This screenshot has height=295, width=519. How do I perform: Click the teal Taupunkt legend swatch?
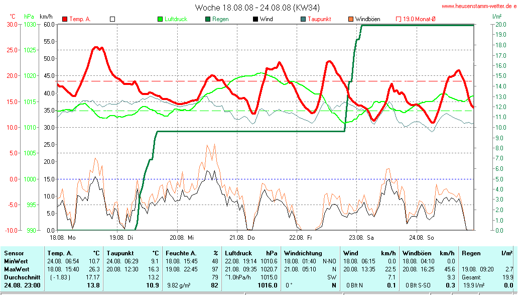pos(303,19)
